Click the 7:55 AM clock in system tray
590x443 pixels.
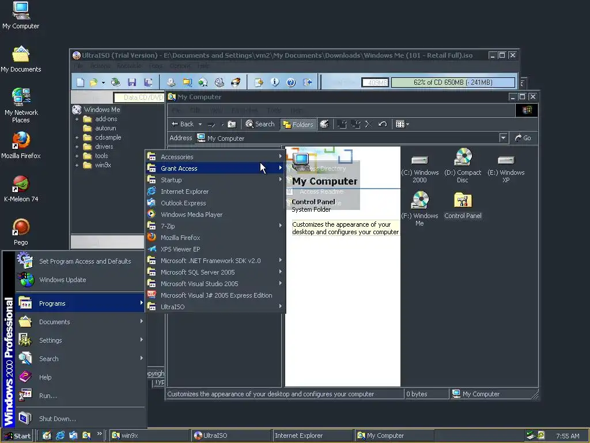click(x=568, y=436)
